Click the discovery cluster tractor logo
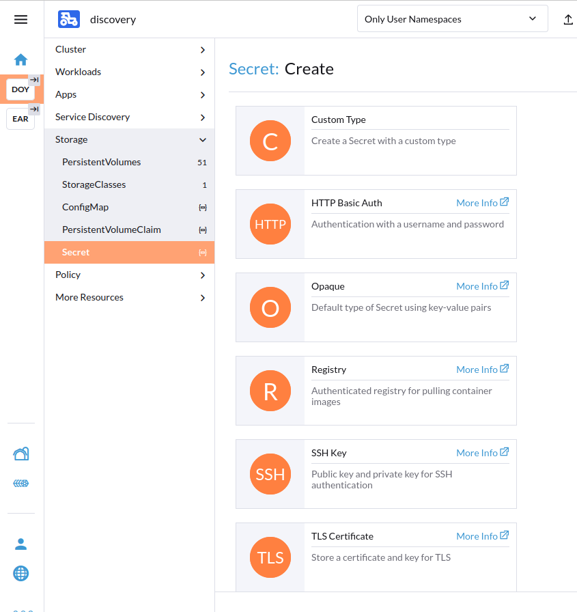 (x=69, y=19)
